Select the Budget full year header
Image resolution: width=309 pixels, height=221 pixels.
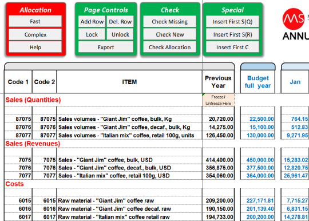click(x=257, y=82)
